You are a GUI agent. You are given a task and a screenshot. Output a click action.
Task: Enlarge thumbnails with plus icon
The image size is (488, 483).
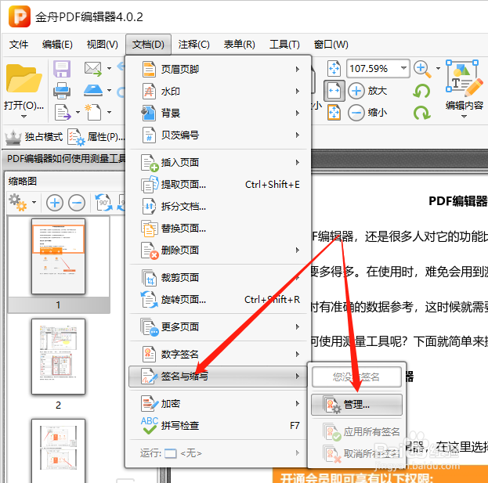(x=55, y=203)
